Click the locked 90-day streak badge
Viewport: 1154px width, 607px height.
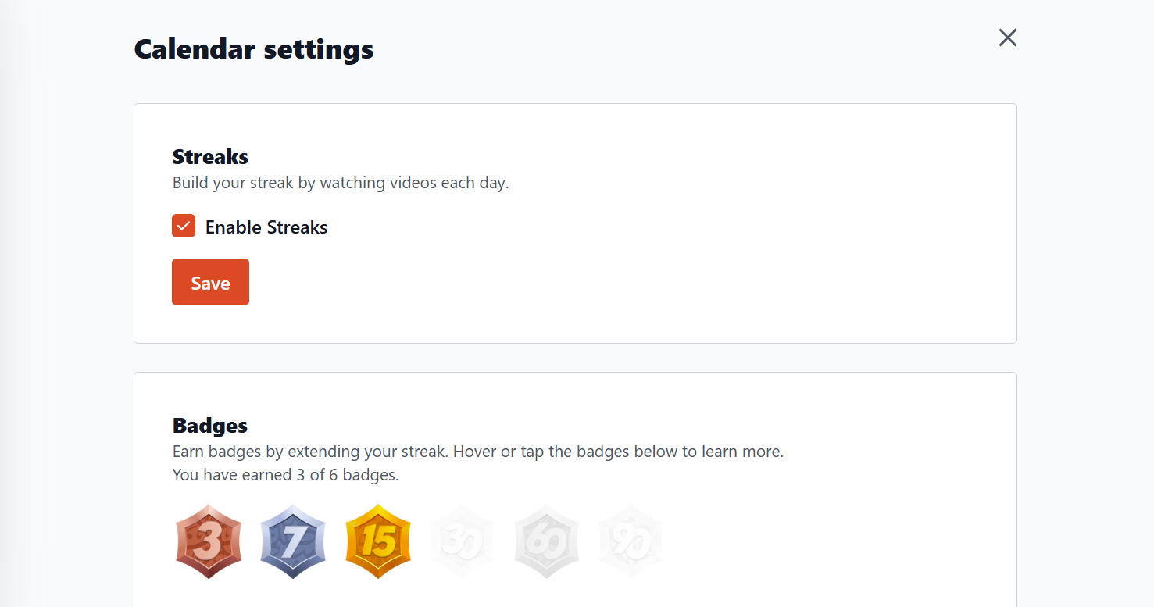tap(631, 541)
